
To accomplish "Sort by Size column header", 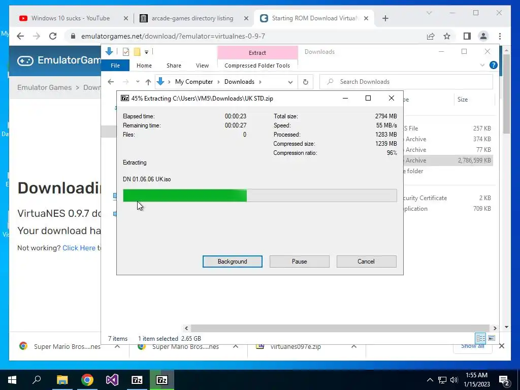I will coord(473,99).
